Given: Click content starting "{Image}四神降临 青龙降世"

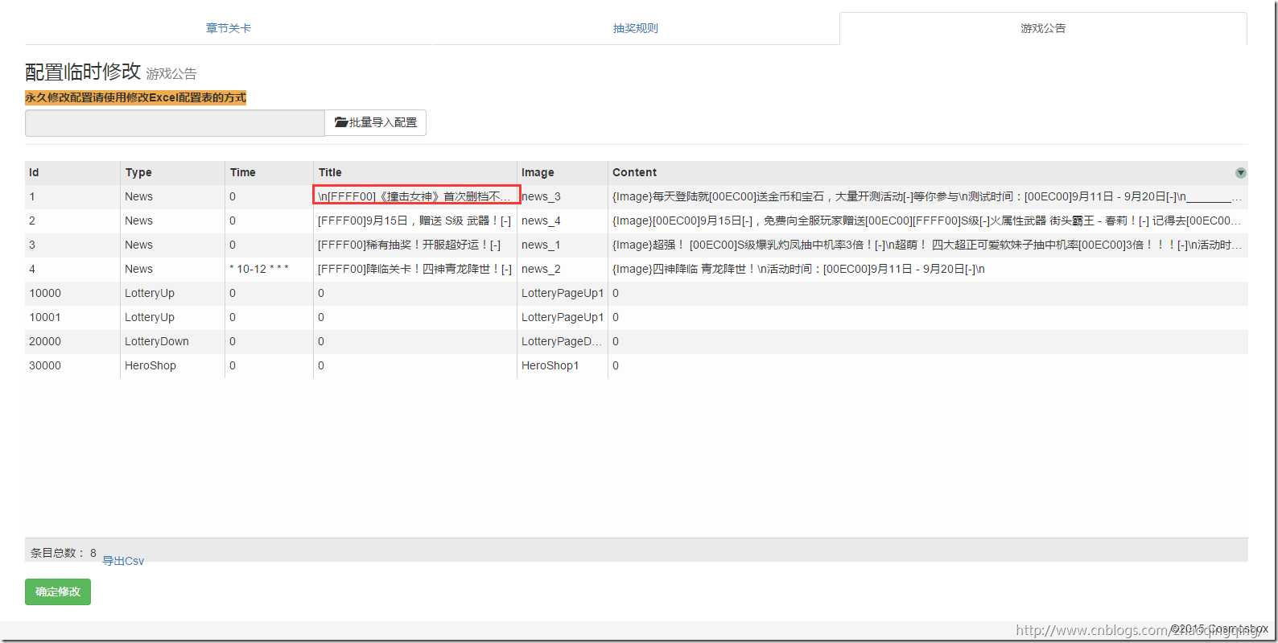Looking at the screenshot, I should [x=928, y=269].
